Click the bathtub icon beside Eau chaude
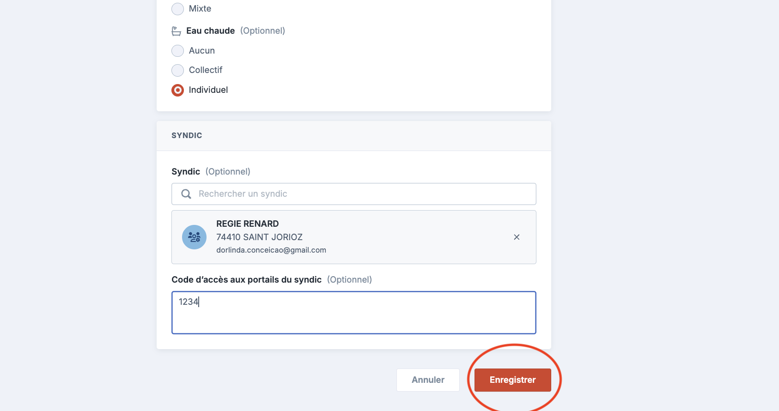Screen dimensions: 779x411 [x=176, y=31]
